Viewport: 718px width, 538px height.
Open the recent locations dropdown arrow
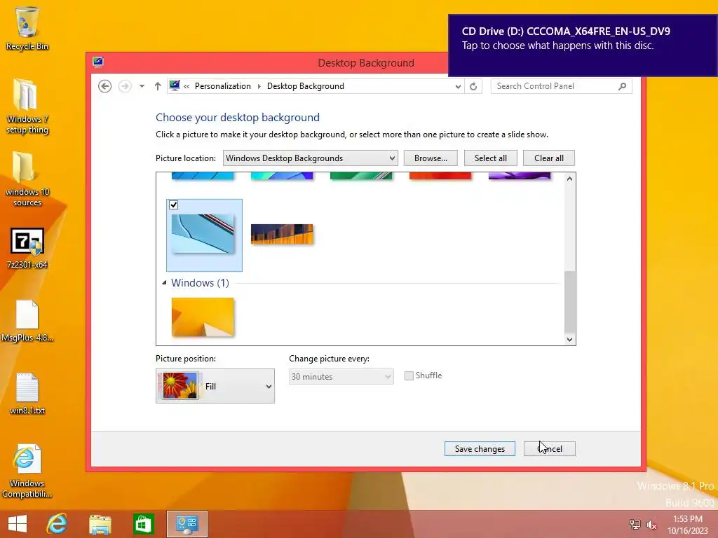(x=142, y=86)
